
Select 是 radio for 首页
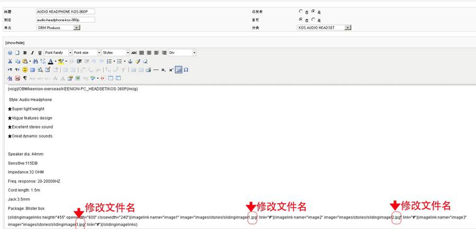click(x=313, y=19)
